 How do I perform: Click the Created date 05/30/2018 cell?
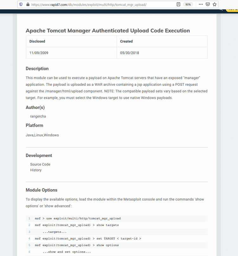pyautogui.click(x=129, y=53)
